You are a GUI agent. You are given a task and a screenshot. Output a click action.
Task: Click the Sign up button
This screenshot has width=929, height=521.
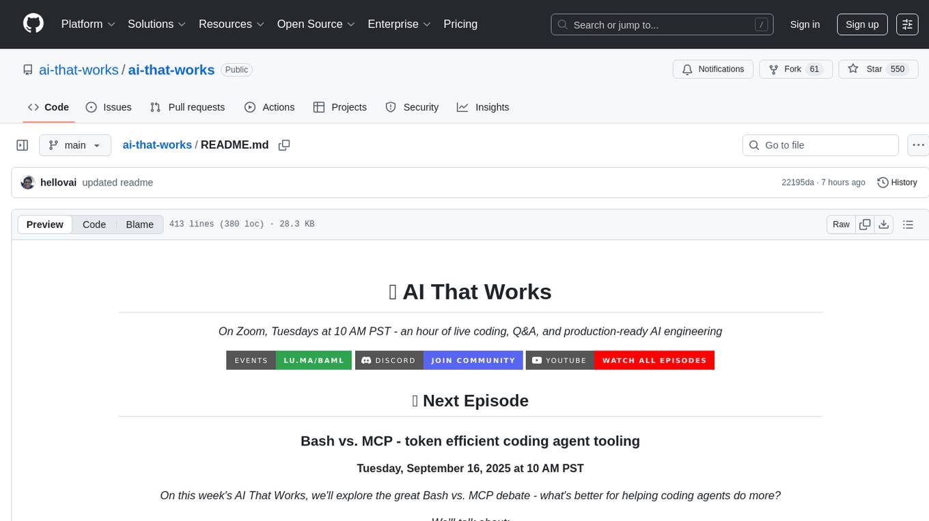point(862,25)
